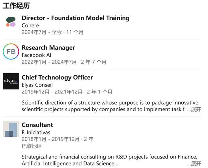Visit the F. Iniciativas company name

36,132
